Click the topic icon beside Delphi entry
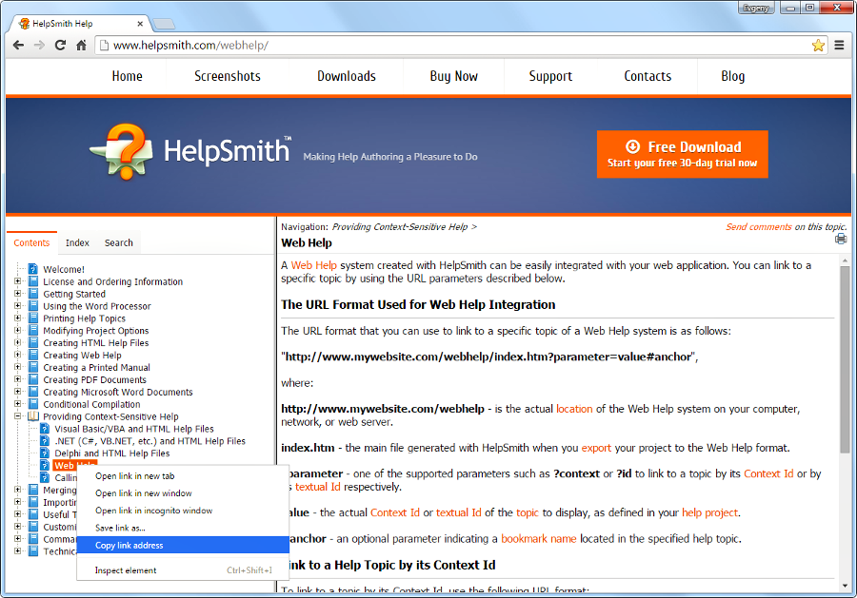Screen dimensions: 857x598 pos(45,453)
